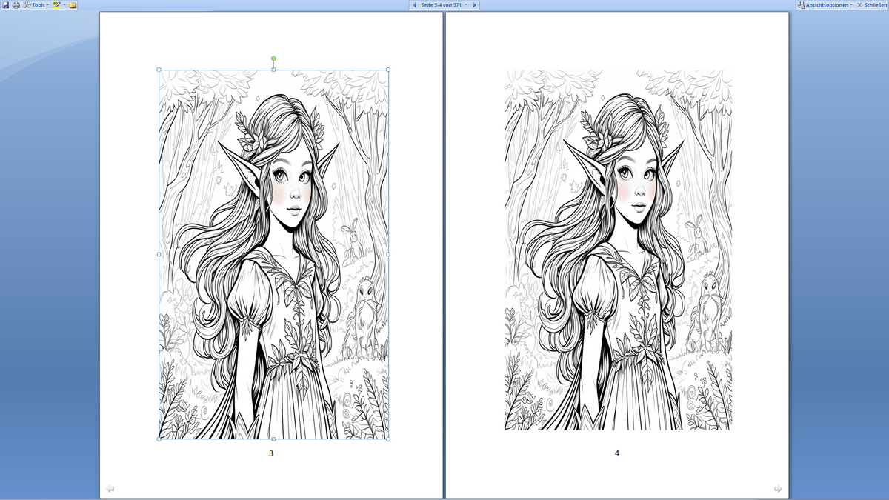Select the elf coloring image on page 4
This screenshot has height=500, width=889.
click(619, 250)
